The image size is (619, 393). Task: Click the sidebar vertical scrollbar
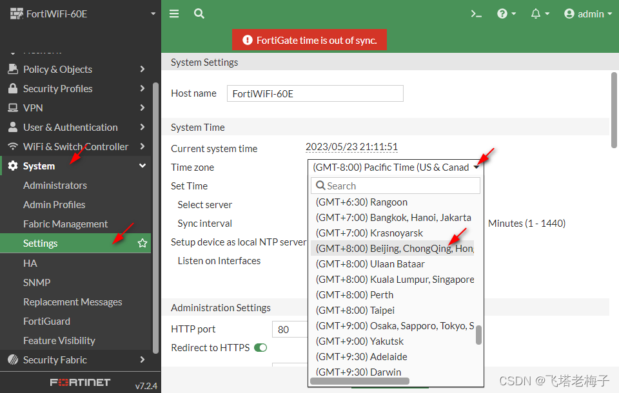pos(155,218)
